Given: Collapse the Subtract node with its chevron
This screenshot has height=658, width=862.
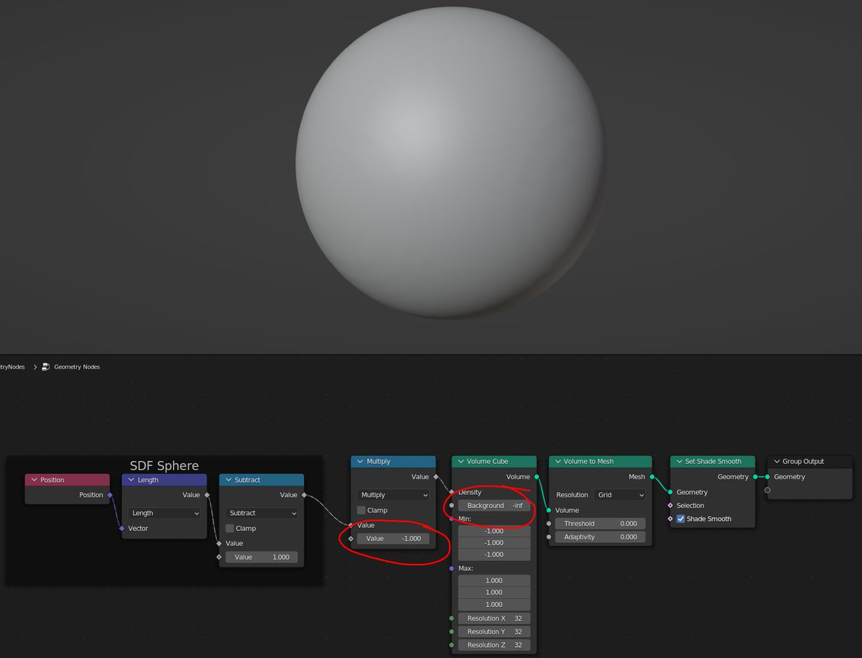Looking at the screenshot, I should (x=228, y=480).
